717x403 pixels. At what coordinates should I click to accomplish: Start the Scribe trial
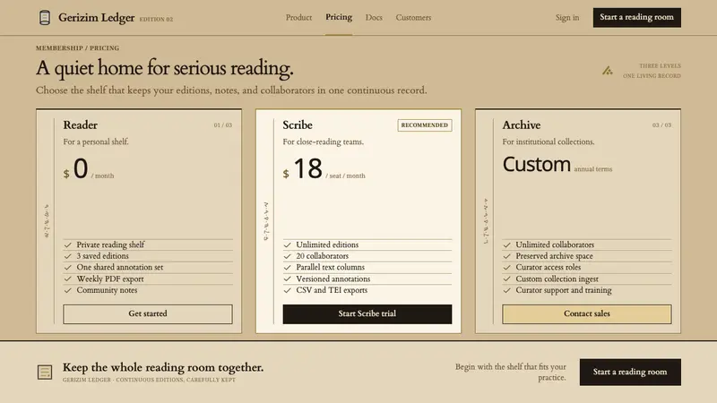[x=367, y=314]
